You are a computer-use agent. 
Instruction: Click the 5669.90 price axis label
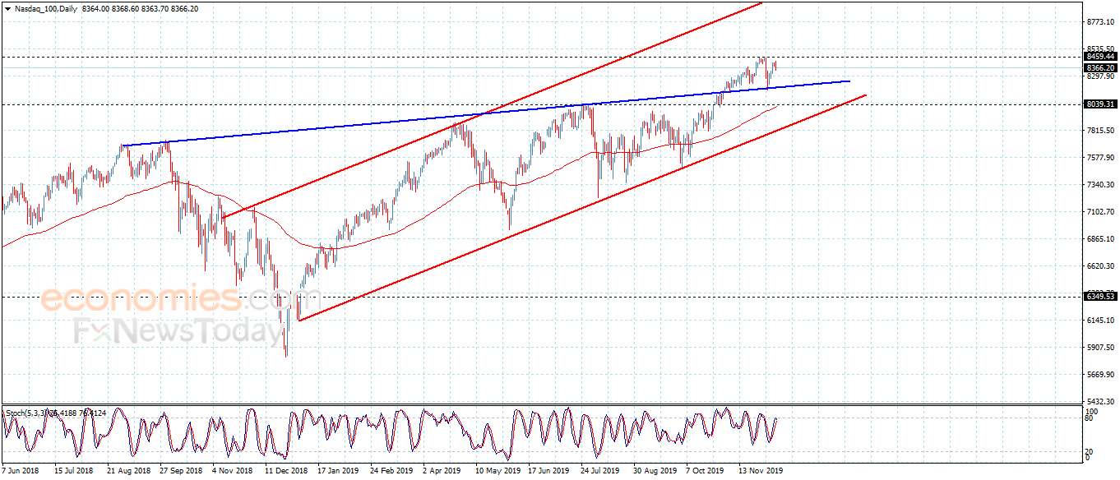coord(1100,375)
